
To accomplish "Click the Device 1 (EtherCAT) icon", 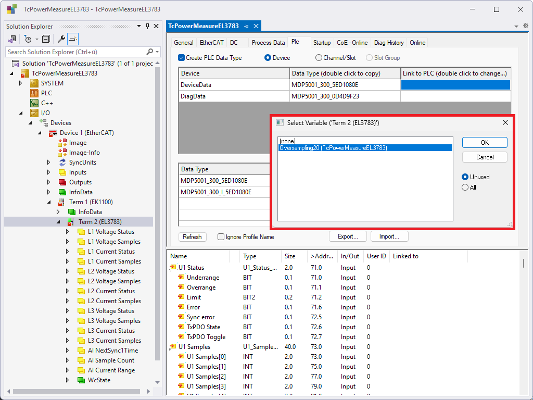I will 53,133.
